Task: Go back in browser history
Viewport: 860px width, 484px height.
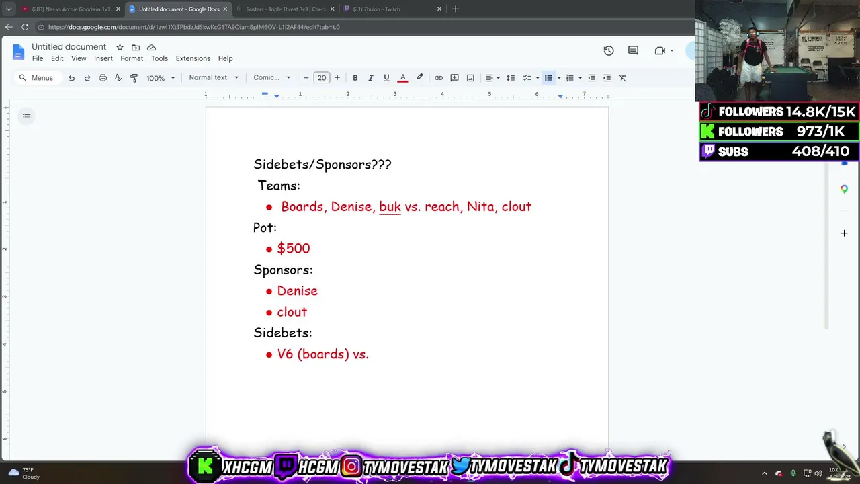Action: click(x=8, y=27)
